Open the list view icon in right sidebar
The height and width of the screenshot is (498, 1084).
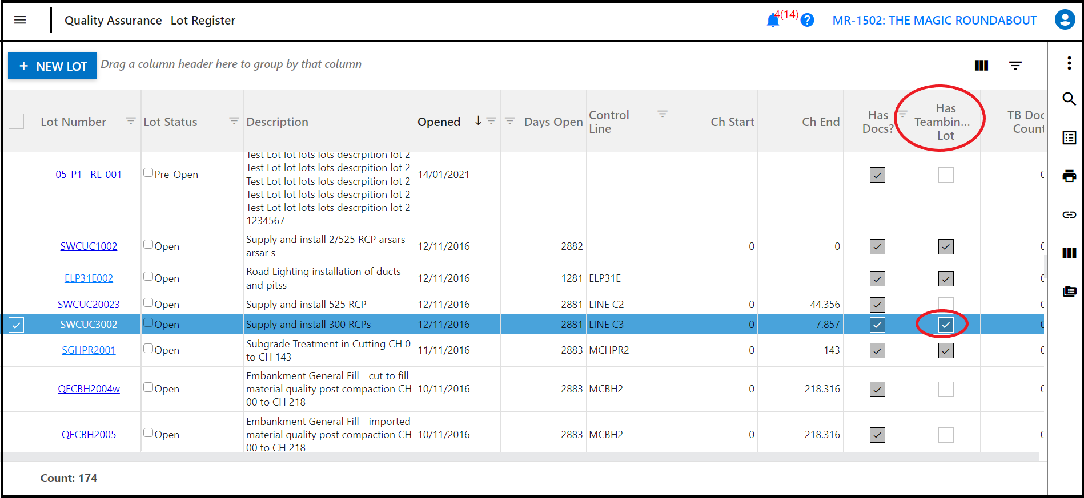coord(1069,137)
